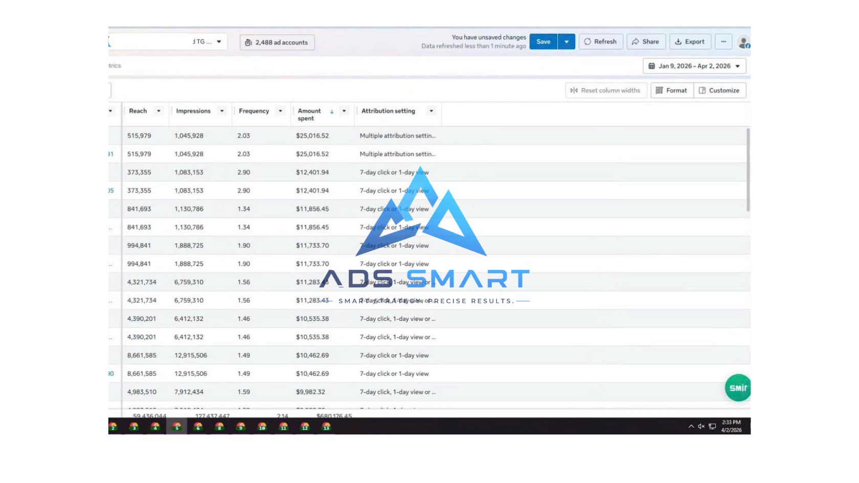Image resolution: width=859 pixels, height=483 pixels.
Task: Open the Reach column dropdown
Action: (x=159, y=111)
